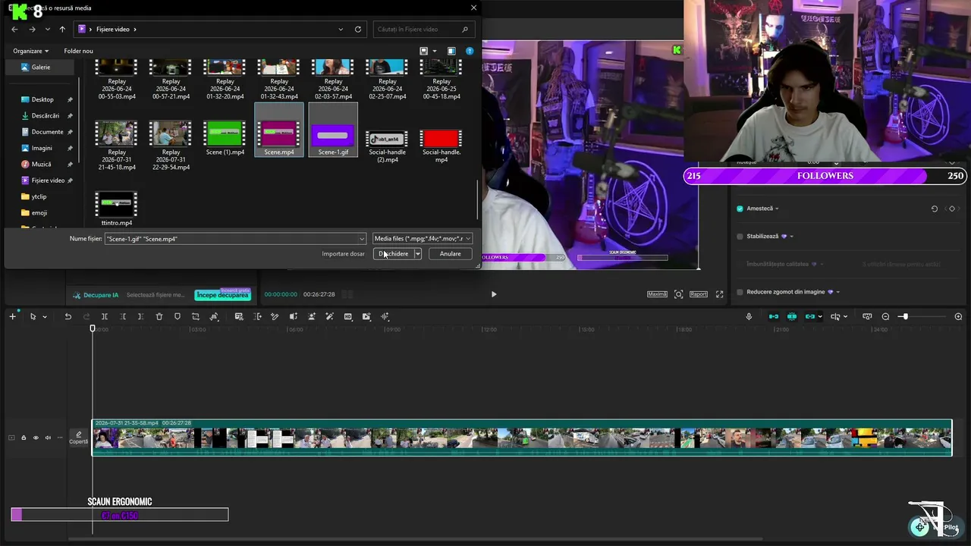Open the ytclip folder in sidebar
This screenshot has width=971, height=546.
pyautogui.click(x=39, y=197)
